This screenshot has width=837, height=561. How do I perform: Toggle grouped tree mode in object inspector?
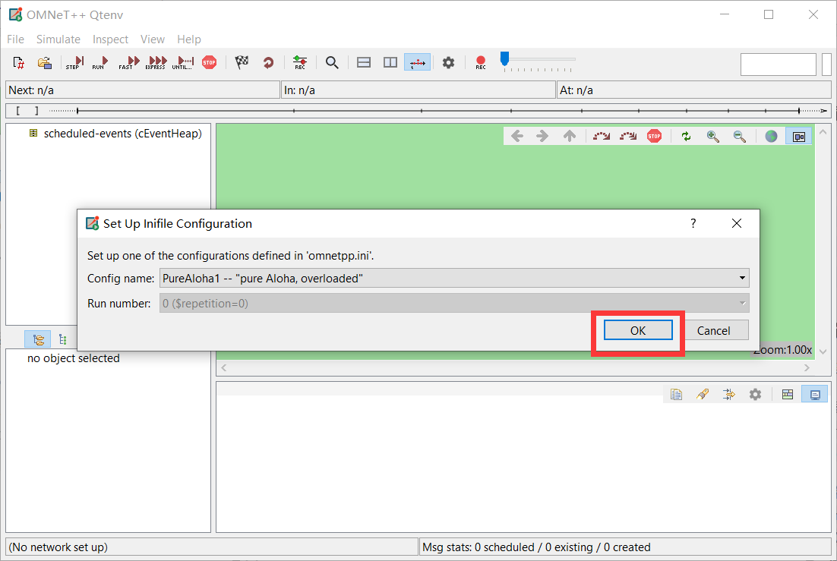38,339
